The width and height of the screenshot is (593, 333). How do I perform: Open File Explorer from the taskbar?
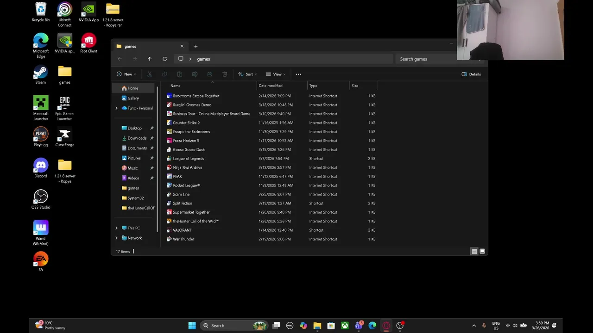pos(317,326)
